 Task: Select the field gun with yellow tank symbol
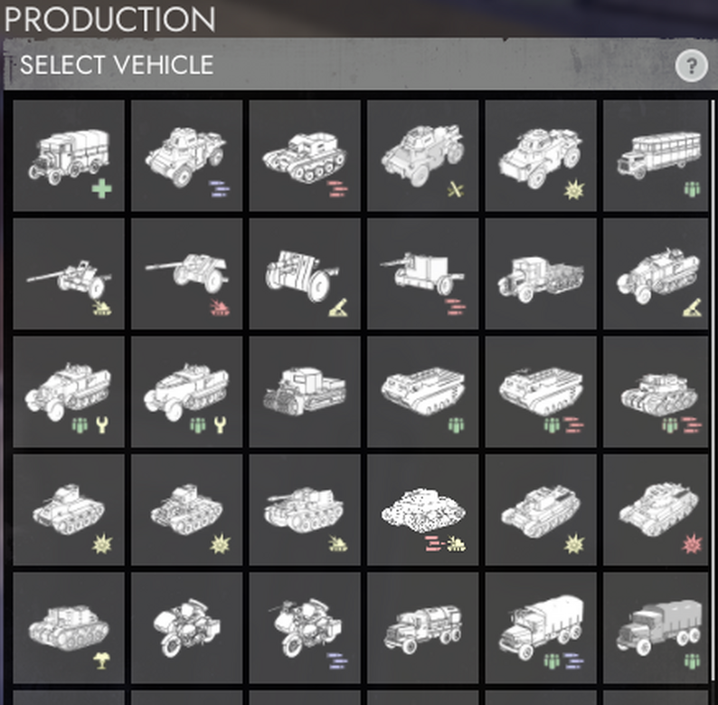[69, 274]
